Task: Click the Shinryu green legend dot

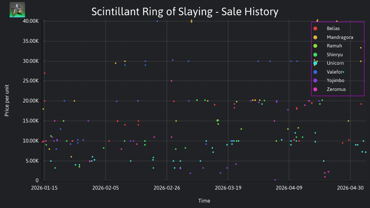Action: [x=315, y=55]
